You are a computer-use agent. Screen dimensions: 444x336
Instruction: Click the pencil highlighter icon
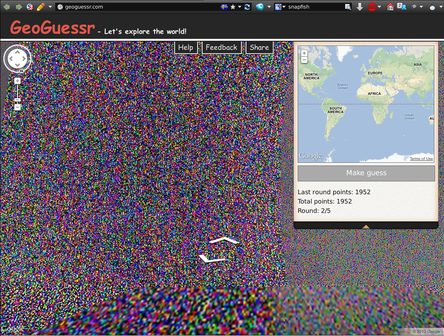(x=41, y=7)
